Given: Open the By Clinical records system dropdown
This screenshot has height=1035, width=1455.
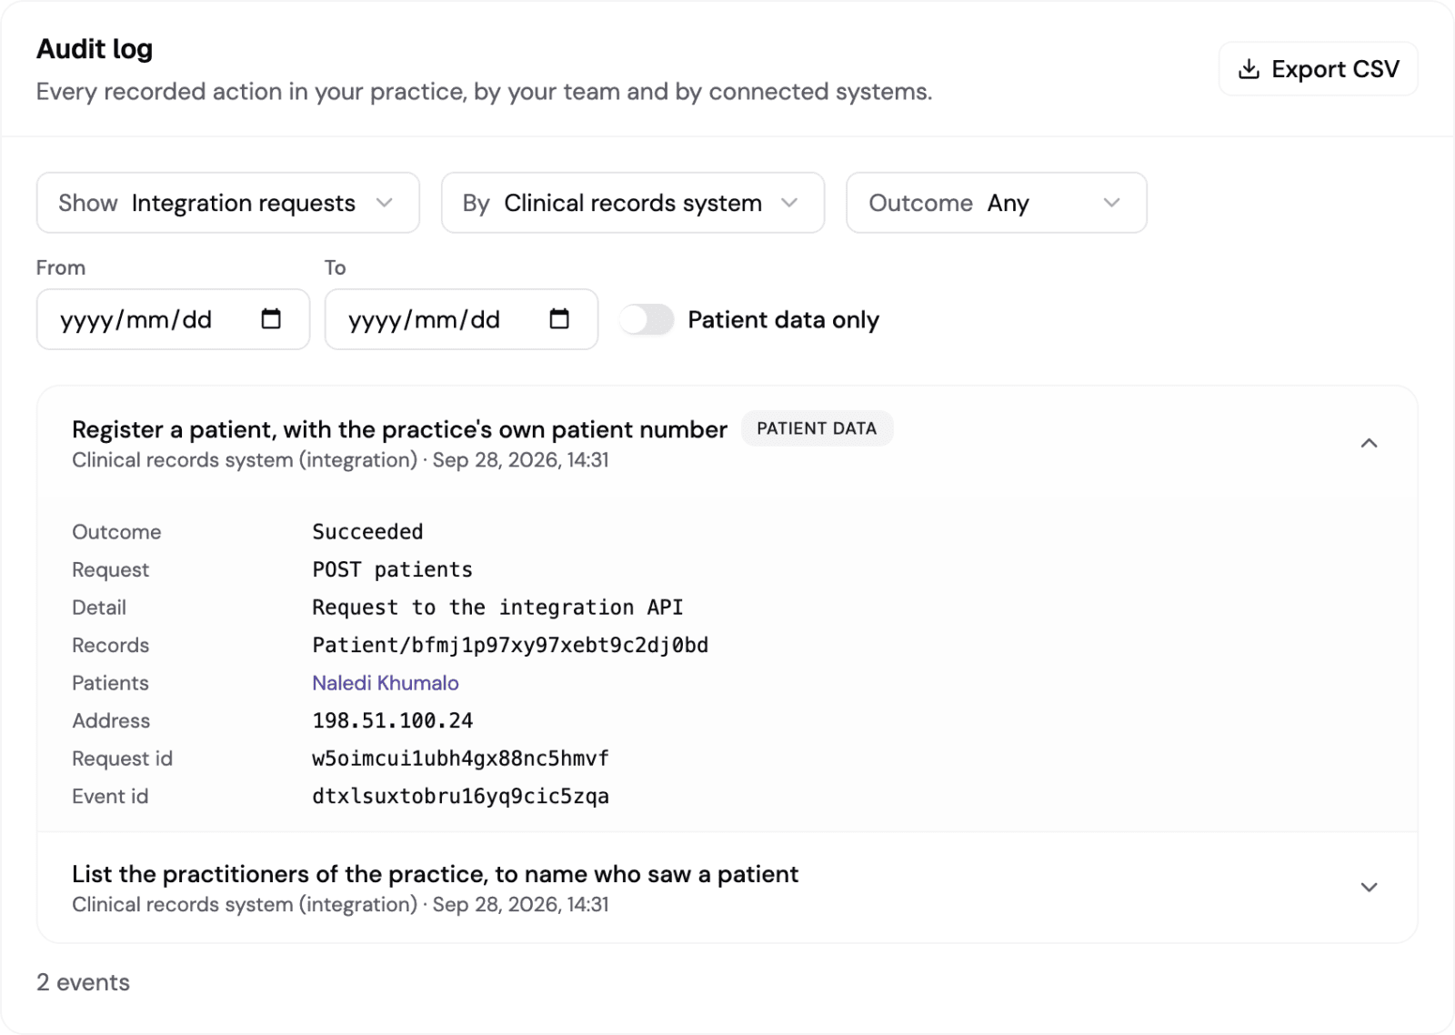Looking at the screenshot, I should (x=633, y=203).
